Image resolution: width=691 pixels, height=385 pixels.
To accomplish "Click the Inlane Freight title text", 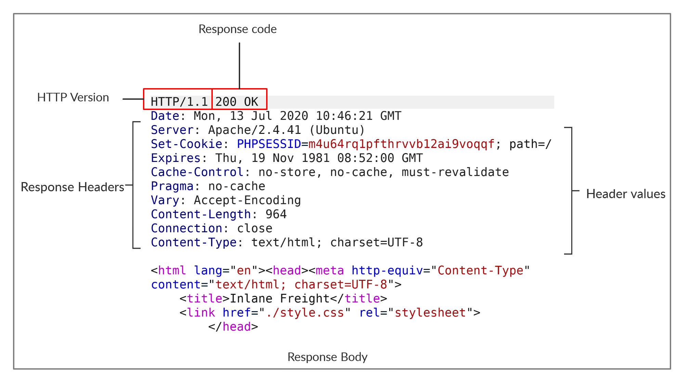I will coord(279,299).
